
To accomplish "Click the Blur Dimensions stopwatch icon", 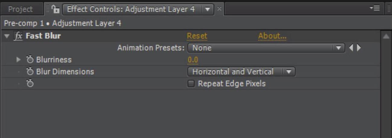I will 30,71.
